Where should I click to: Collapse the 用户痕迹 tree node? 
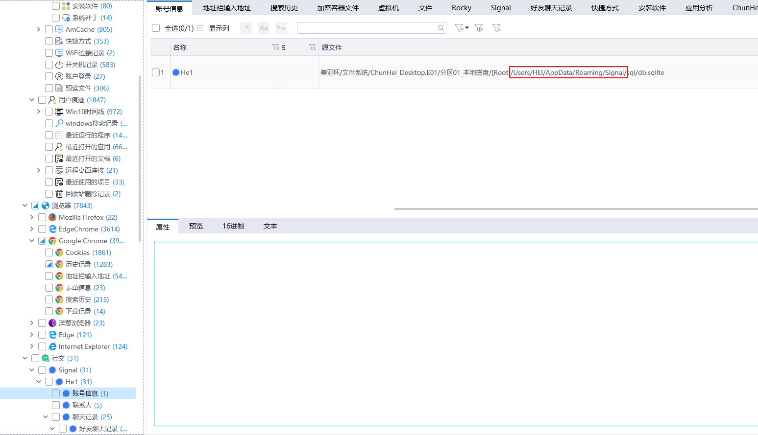click(x=32, y=100)
